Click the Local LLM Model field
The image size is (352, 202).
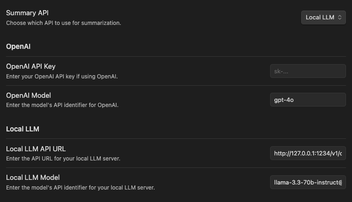tap(308, 182)
